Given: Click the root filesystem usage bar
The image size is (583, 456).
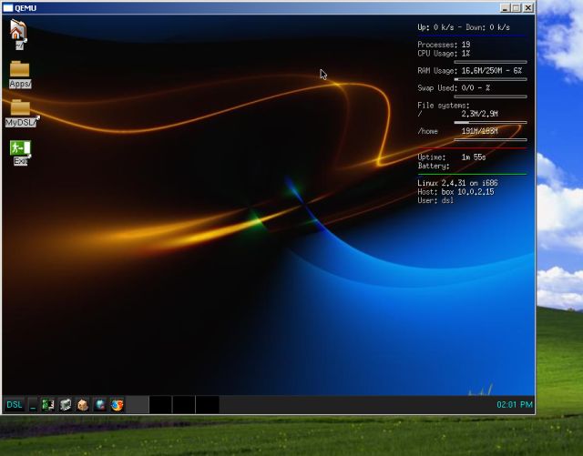Looking at the screenshot, I should [490, 122].
